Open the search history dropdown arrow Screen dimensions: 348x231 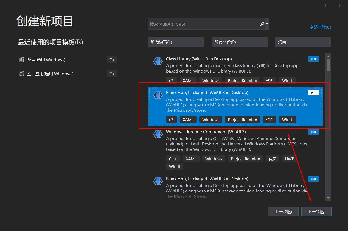267,24
